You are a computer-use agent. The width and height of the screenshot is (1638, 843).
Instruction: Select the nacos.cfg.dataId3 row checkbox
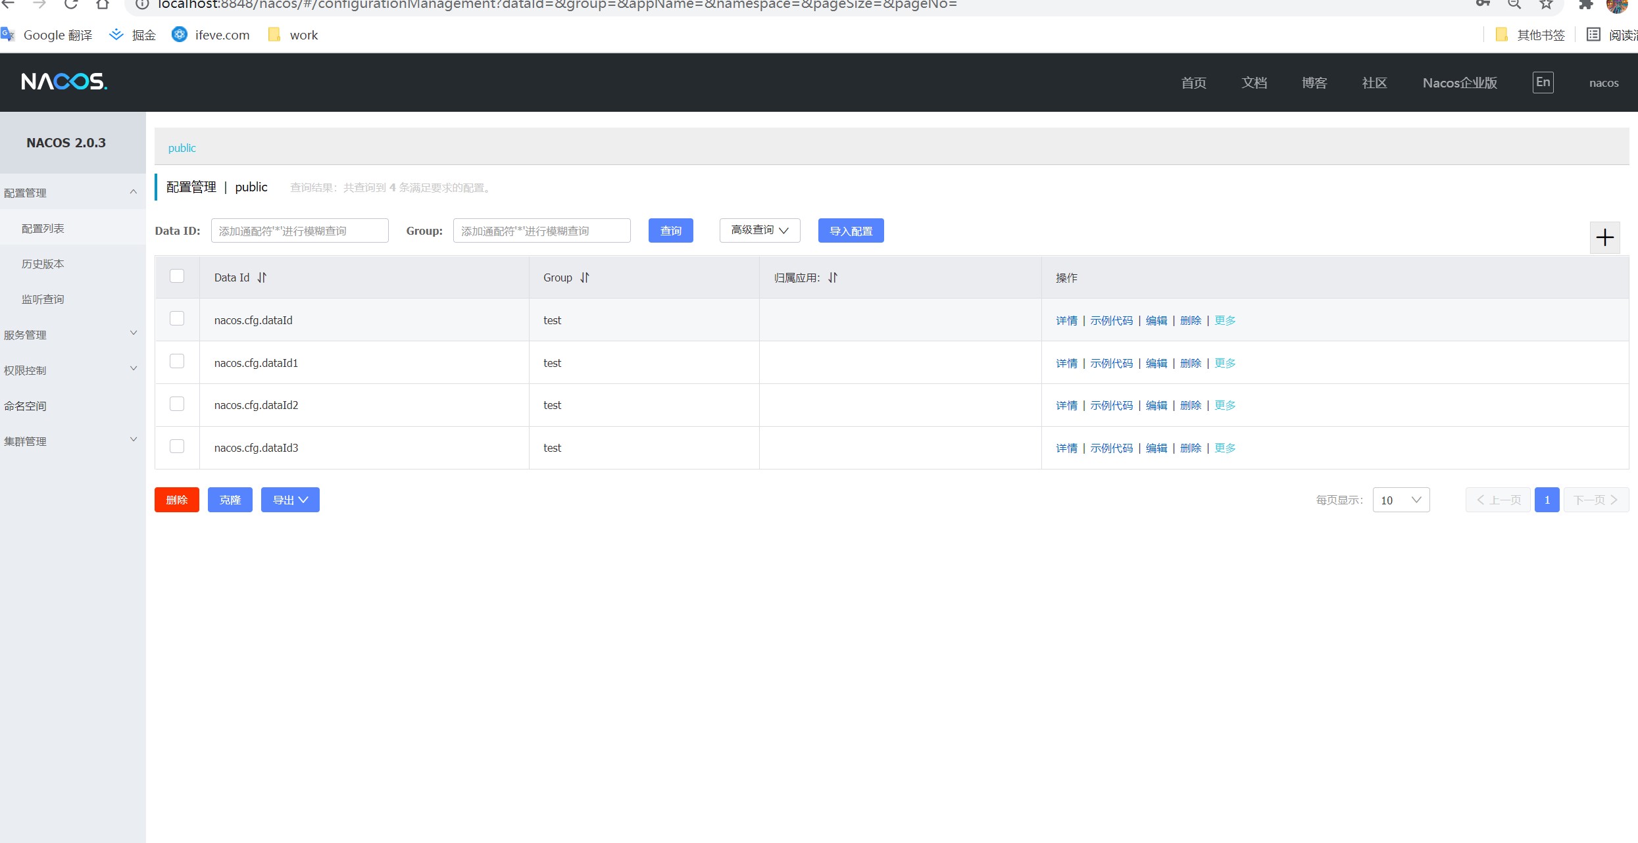(177, 446)
